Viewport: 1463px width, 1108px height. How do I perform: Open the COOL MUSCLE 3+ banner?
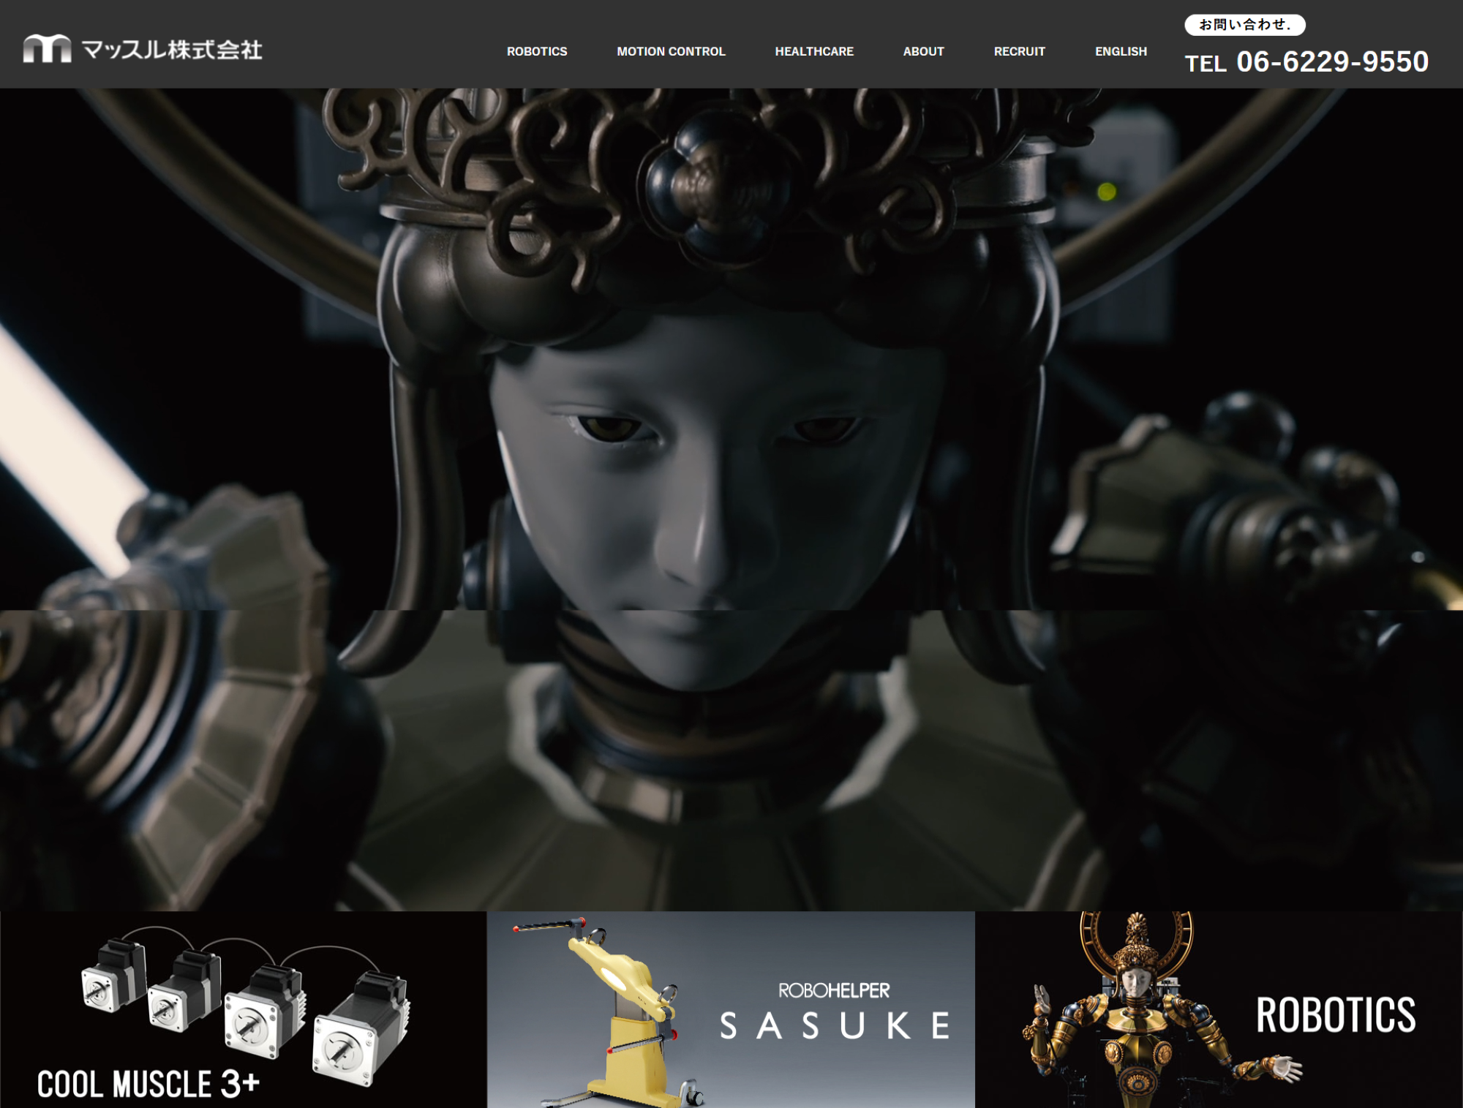243,1009
